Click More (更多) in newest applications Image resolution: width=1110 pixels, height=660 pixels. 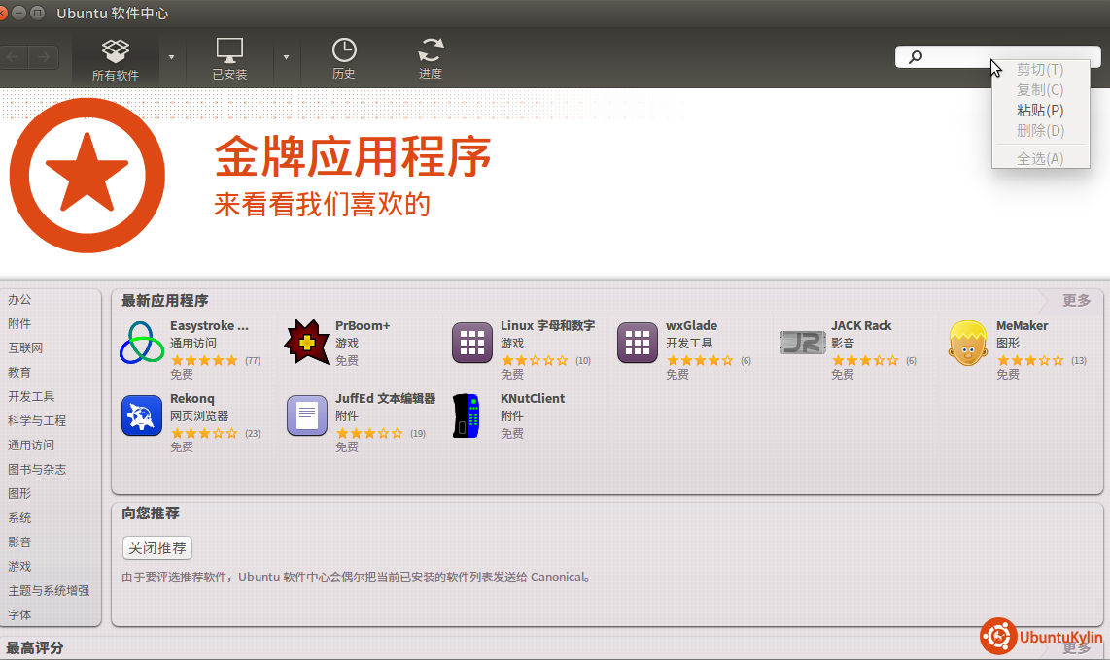tap(1076, 300)
